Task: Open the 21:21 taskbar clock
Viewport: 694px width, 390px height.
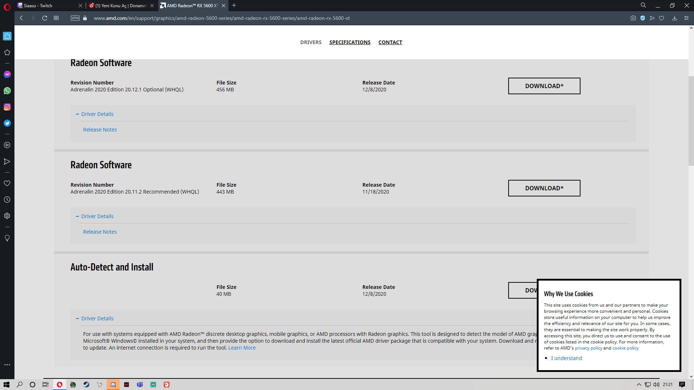Action: click(x=668, y=385)
